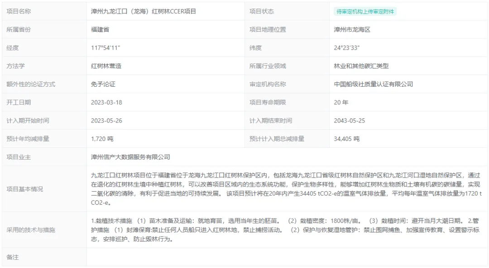选择开工日期"2023-03-18"

coord(103,103)
